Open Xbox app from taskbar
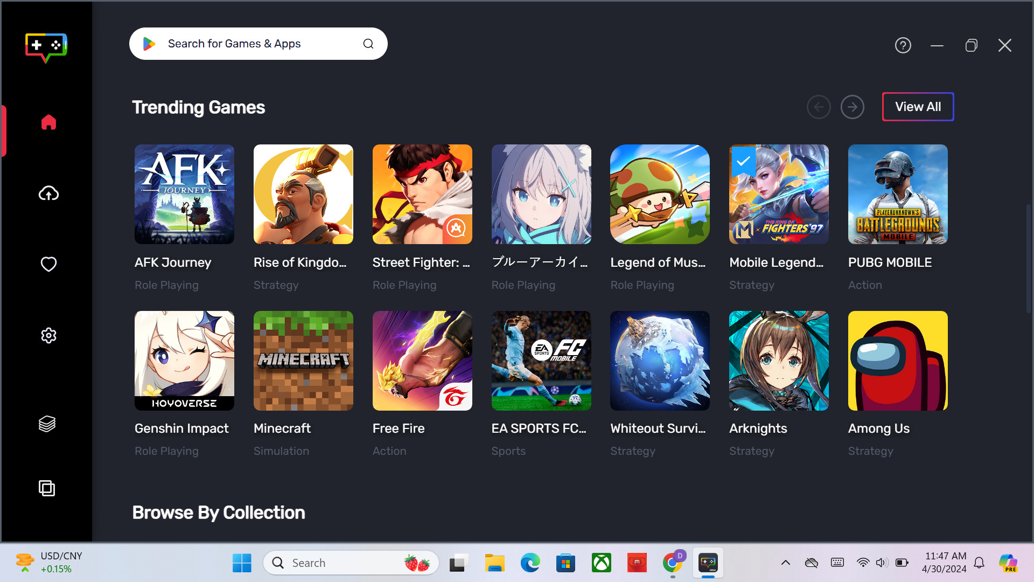 pos(601,563)
